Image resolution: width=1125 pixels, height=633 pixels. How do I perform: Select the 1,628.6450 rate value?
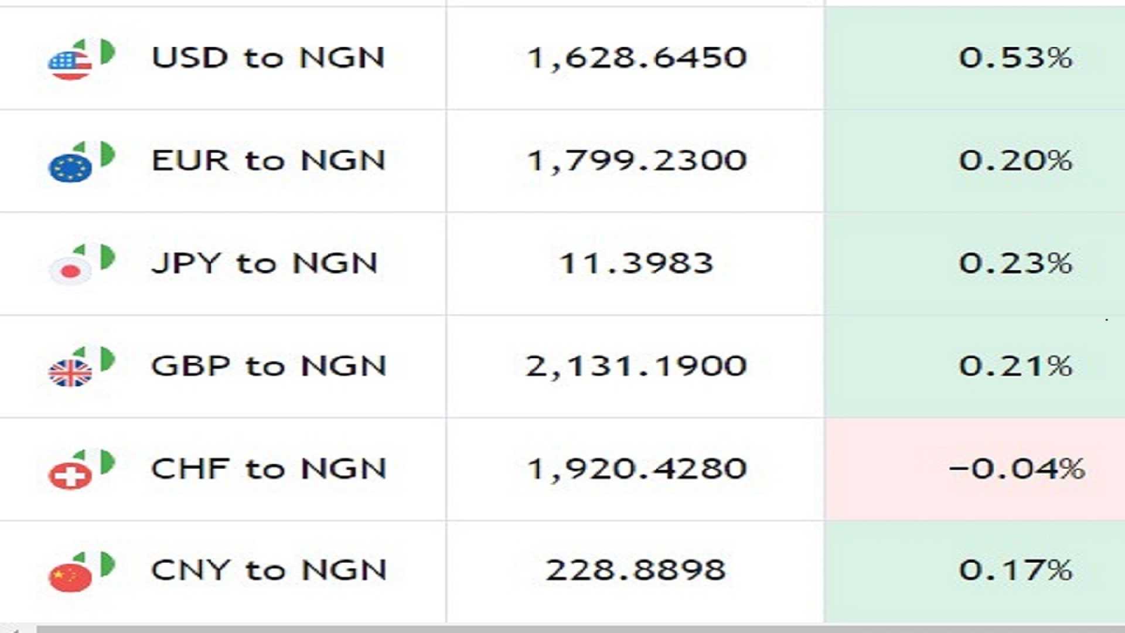(x=636, y=57)
